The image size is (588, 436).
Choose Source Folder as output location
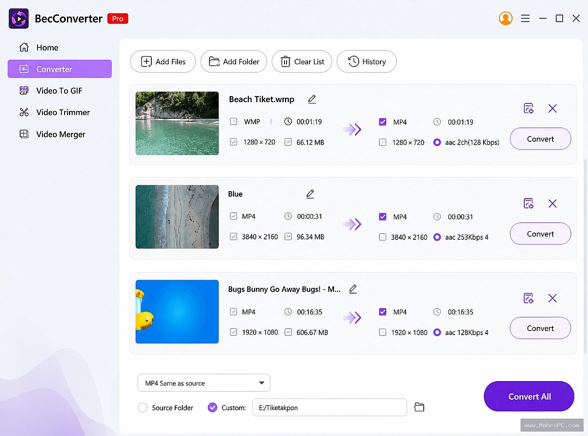point(142,408)
